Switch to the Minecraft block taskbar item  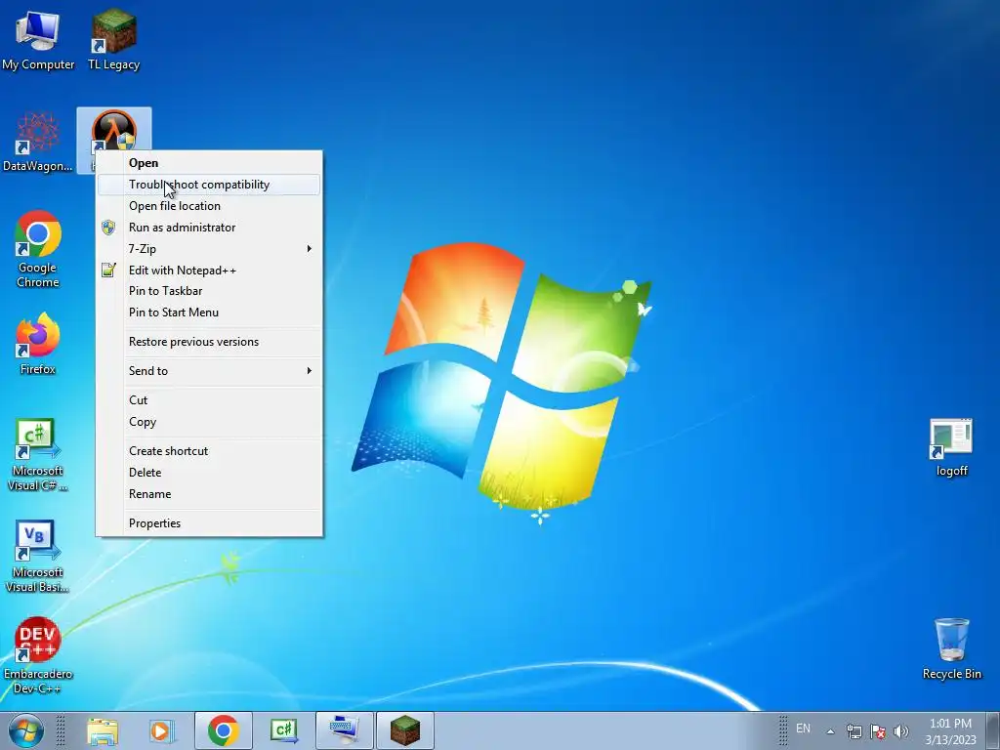tap(405, 730)
